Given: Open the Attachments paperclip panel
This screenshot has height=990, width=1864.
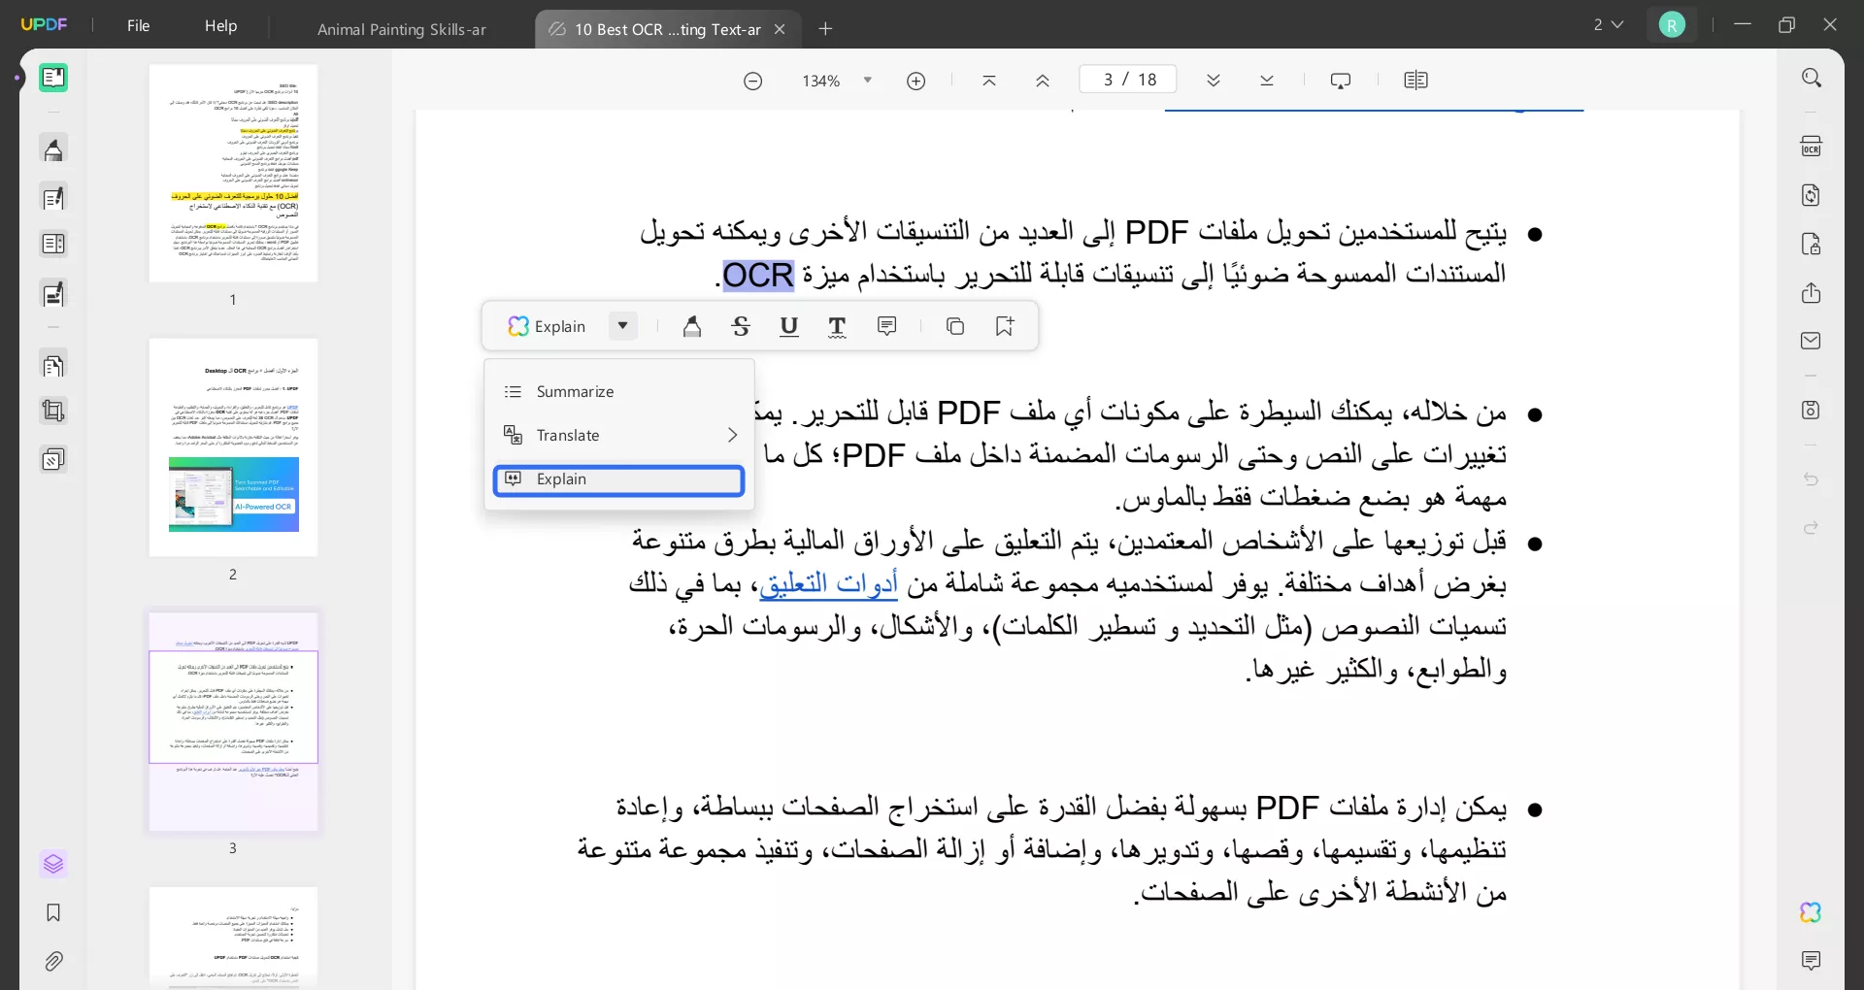Looking at the screenshot, I should (x=53, y=961).
